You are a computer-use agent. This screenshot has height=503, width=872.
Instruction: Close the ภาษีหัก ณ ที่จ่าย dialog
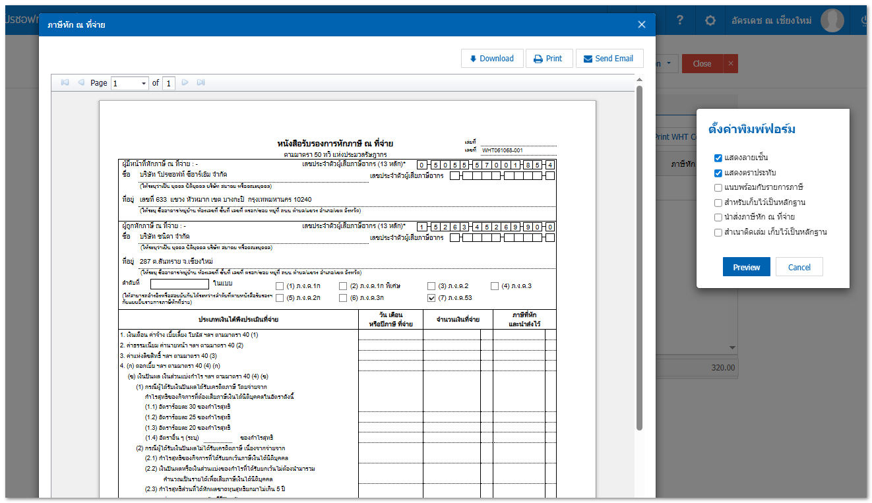point(641,24)
